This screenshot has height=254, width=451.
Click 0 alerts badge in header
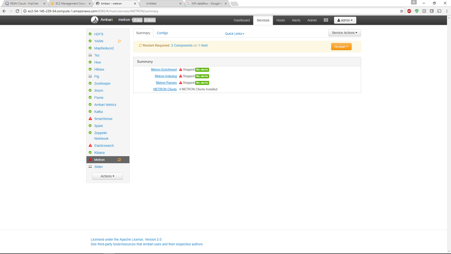(x=149, y=20)
